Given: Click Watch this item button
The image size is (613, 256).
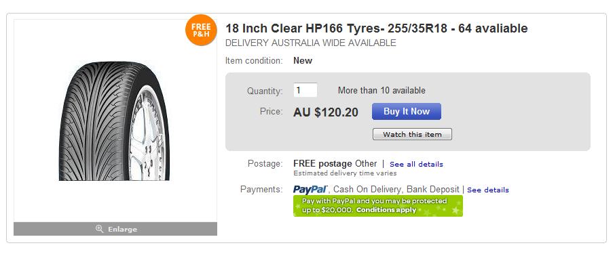Looking at the screenshot, I should [412, 134].
